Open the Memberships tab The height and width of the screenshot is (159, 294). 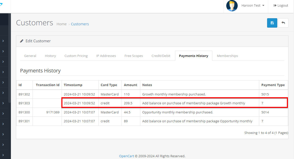pos(227,56)
